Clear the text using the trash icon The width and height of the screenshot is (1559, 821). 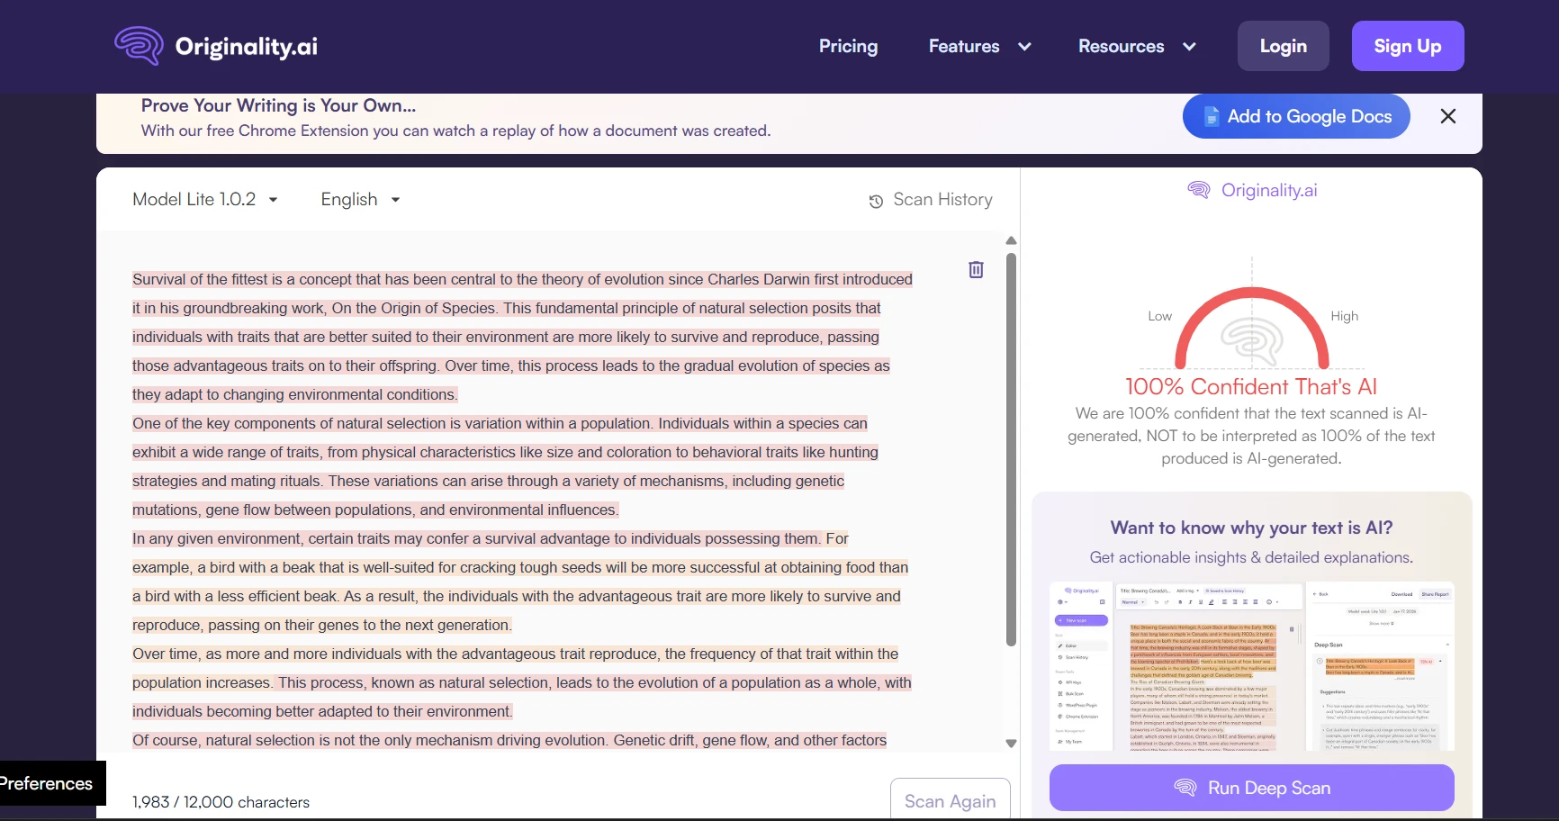[975, 269]
